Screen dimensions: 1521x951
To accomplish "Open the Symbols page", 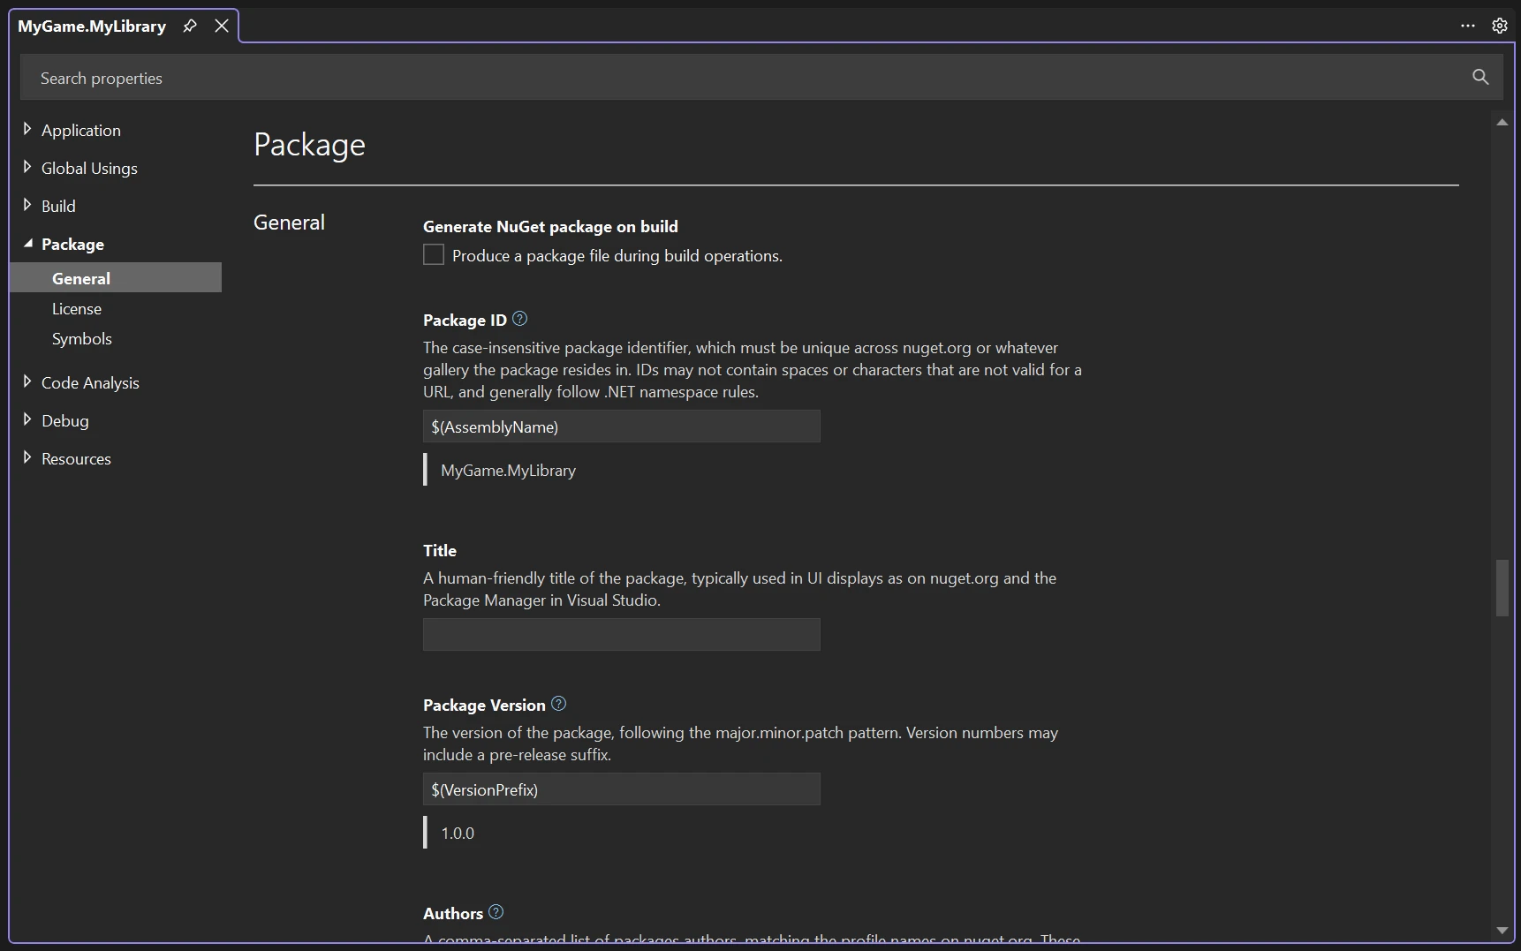I will (82, 339).
